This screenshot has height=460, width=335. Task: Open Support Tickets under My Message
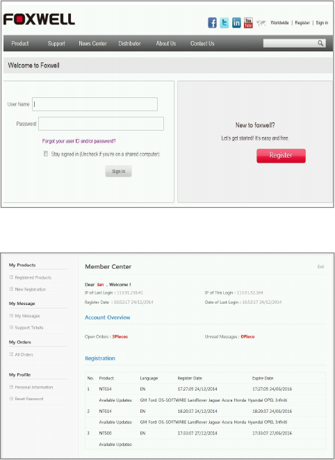coord(29,328)
